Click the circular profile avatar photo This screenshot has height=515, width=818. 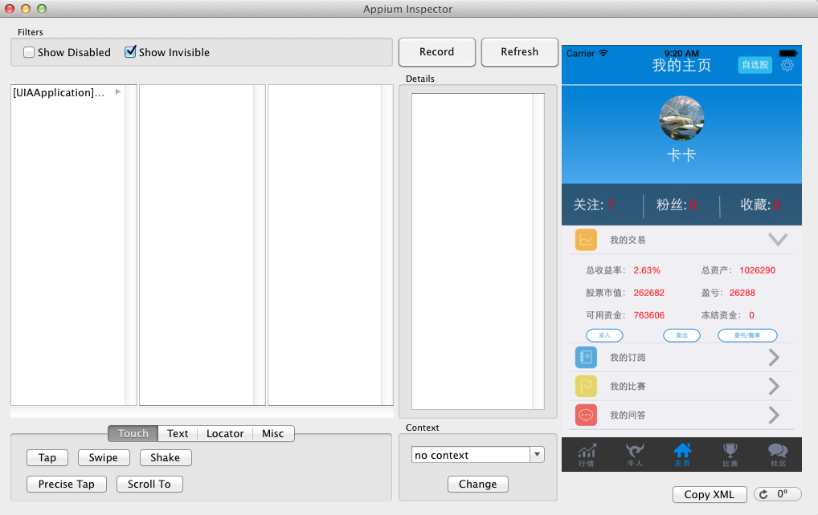681,119
